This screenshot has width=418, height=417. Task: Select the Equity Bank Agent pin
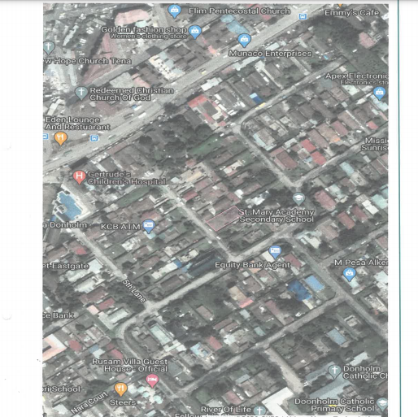pyautogui.click(x=275, y=251)
